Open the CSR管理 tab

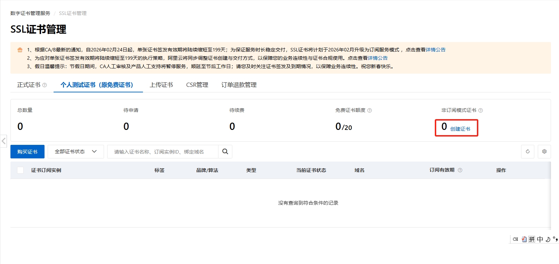[197, 85]
